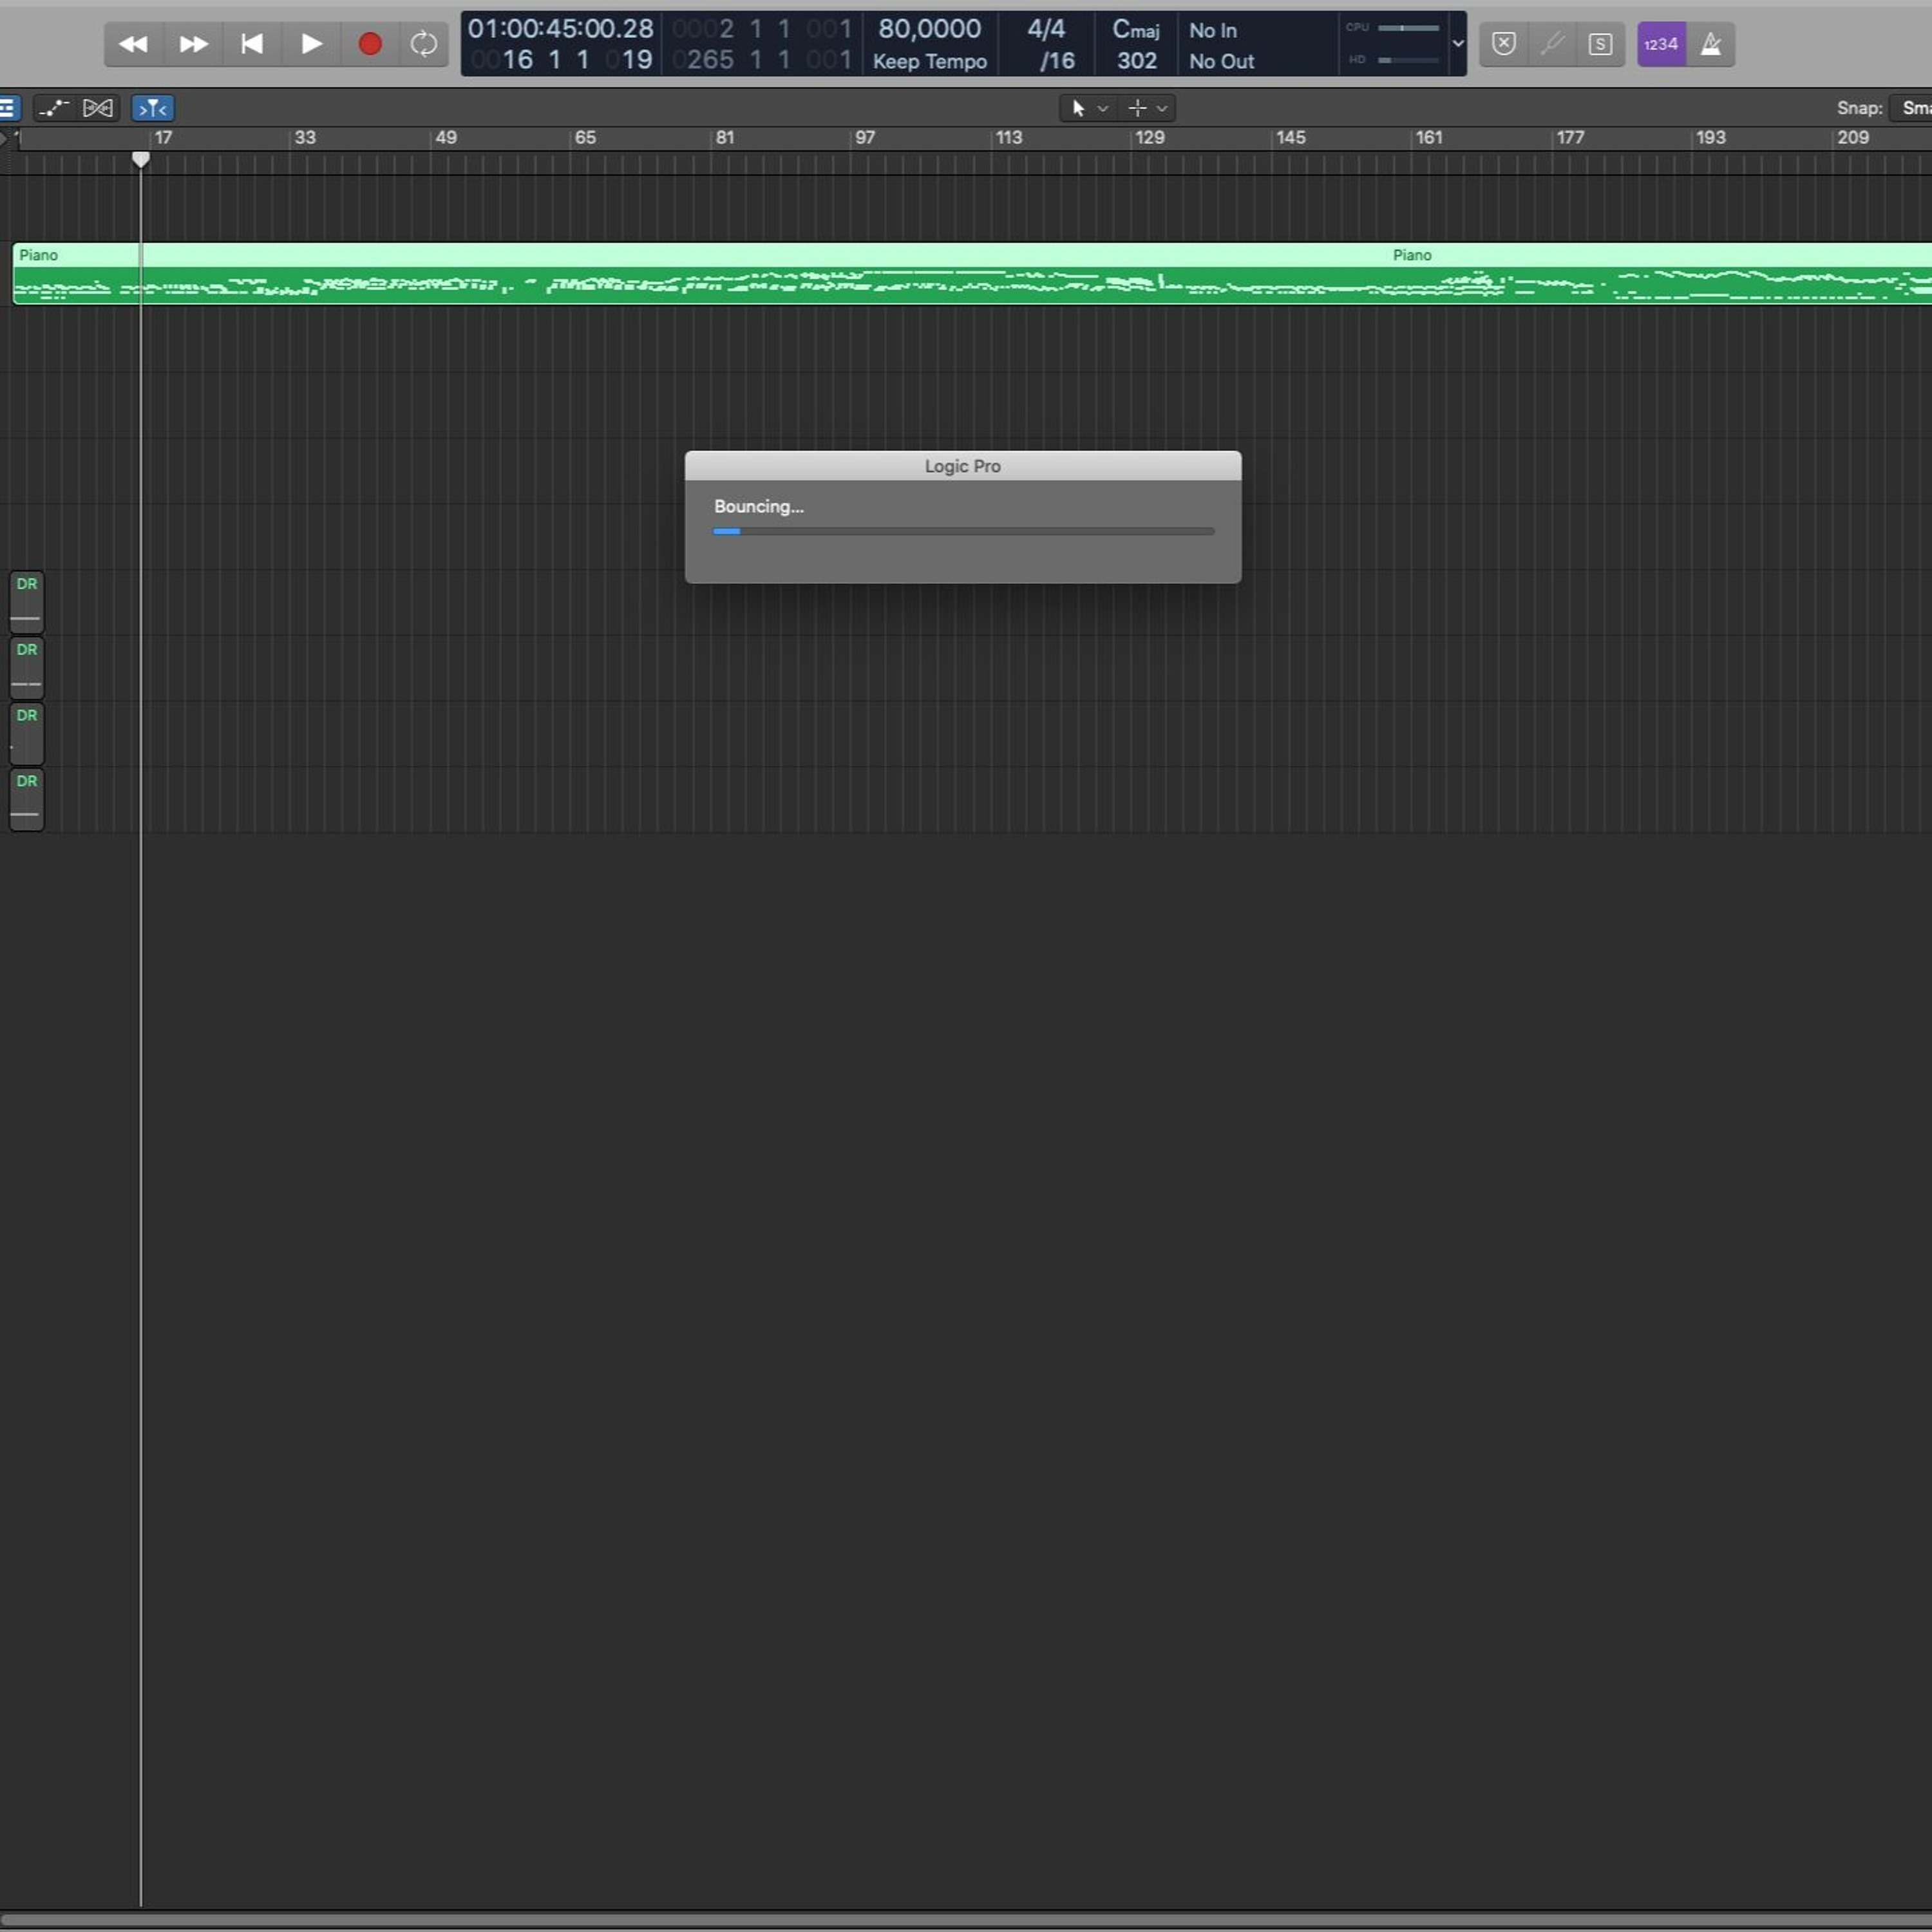Click the Keep Tempo mode field
The image size is (1932, 1932).
pyautogui.click(x=929, y=61)
